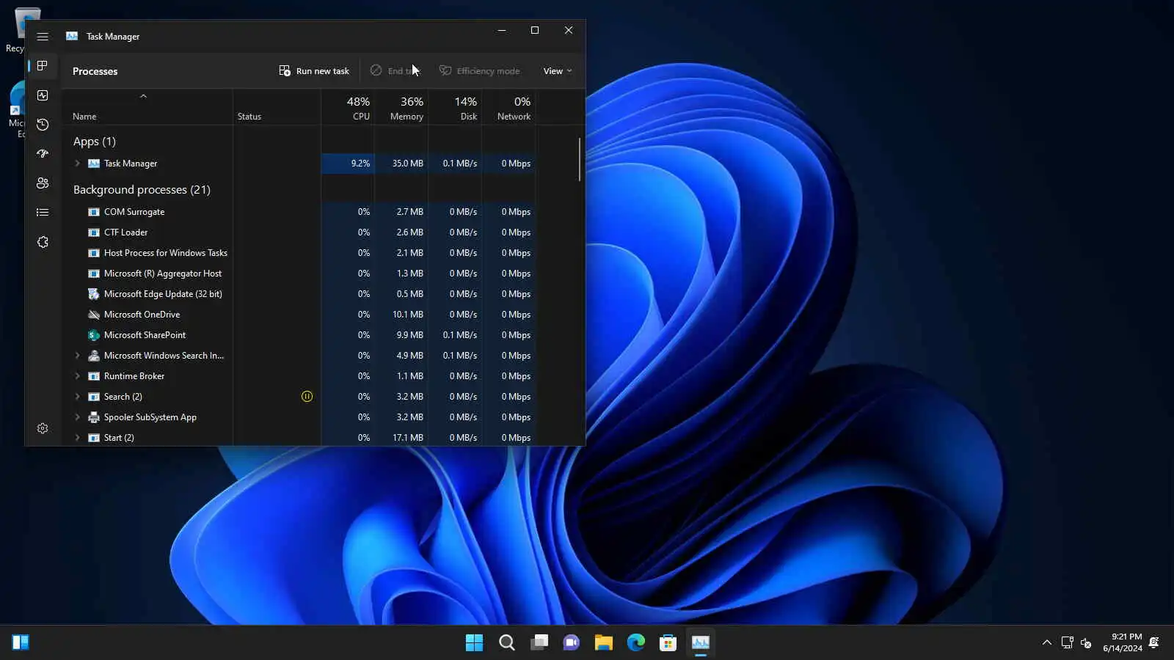This screenshot has width=1174, height=660.
Task: Open the notification center icon
Action: 1154,642
